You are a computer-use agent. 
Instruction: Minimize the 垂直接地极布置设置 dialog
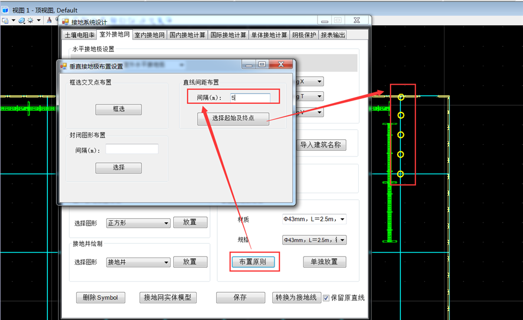click(249, 65)
